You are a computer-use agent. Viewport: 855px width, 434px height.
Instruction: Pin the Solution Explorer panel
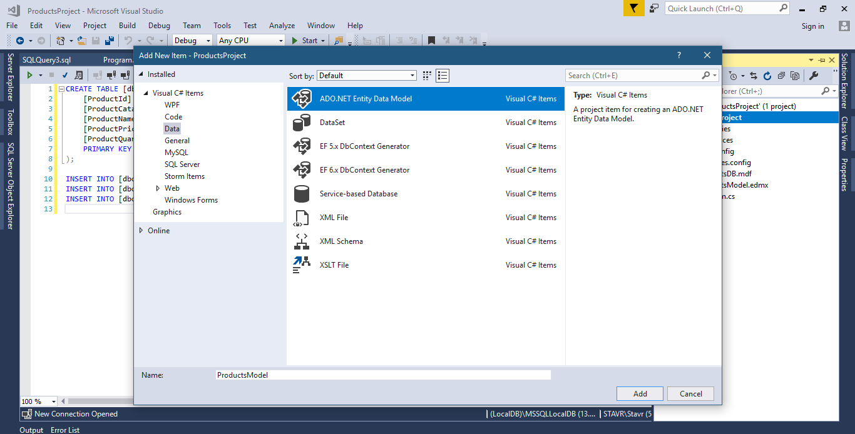(821, 60)
